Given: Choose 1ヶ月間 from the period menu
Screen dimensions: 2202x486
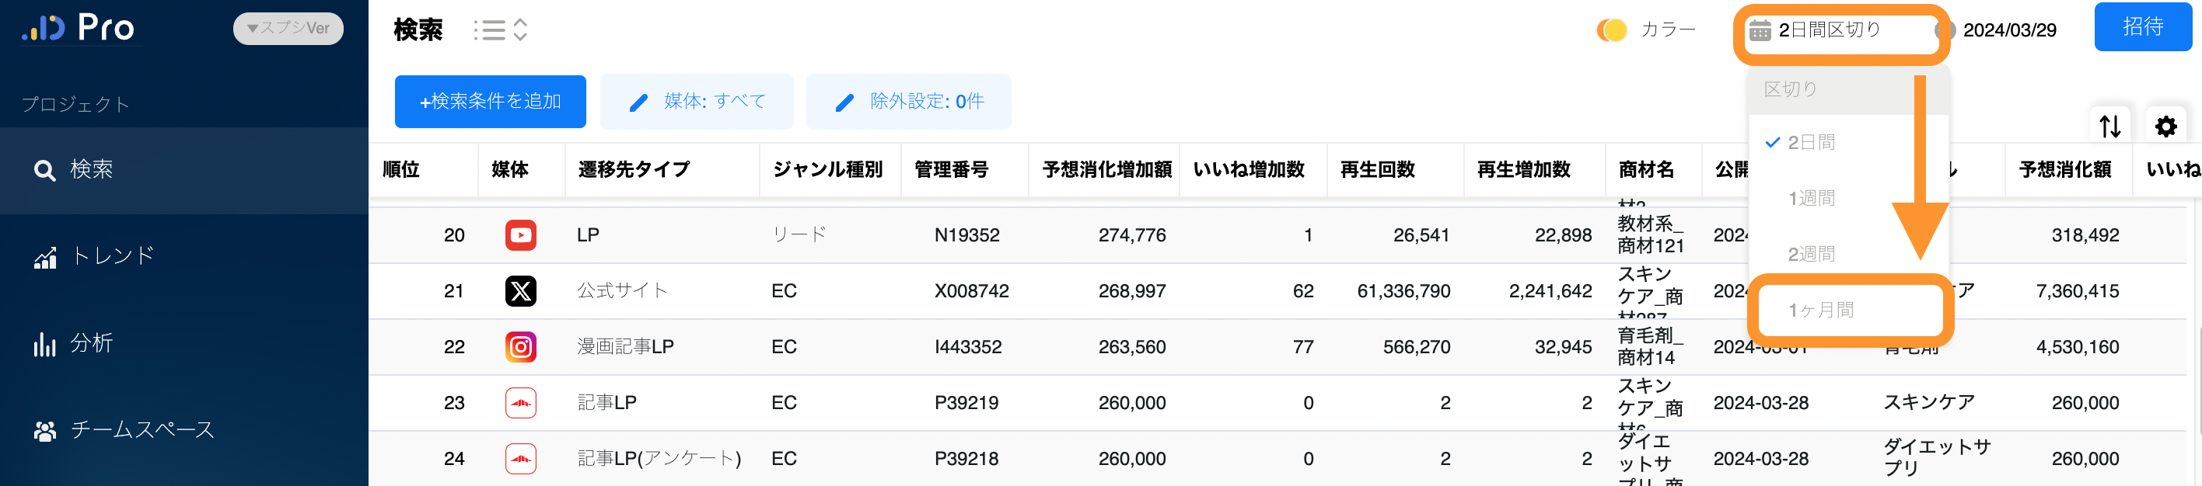Looking at the screenshot, I should click(1821, 310).
